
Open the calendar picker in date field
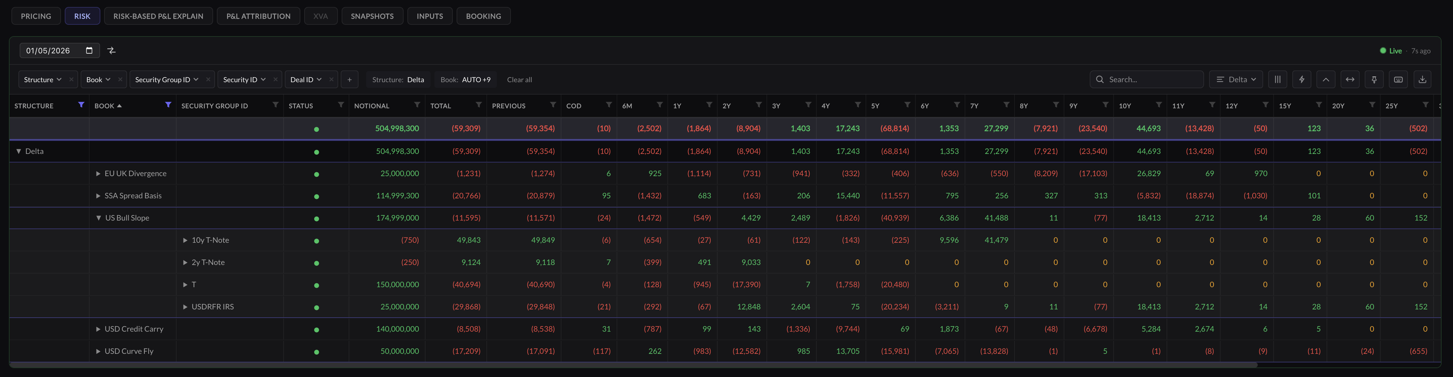[x=89, y=51]
